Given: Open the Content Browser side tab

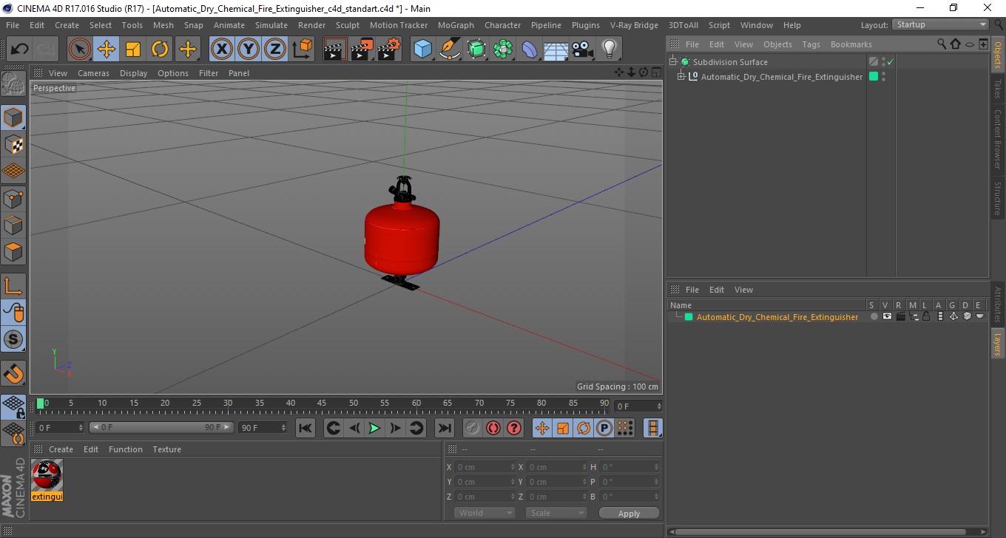Looking at the screenshot, I should pos(998,139).
